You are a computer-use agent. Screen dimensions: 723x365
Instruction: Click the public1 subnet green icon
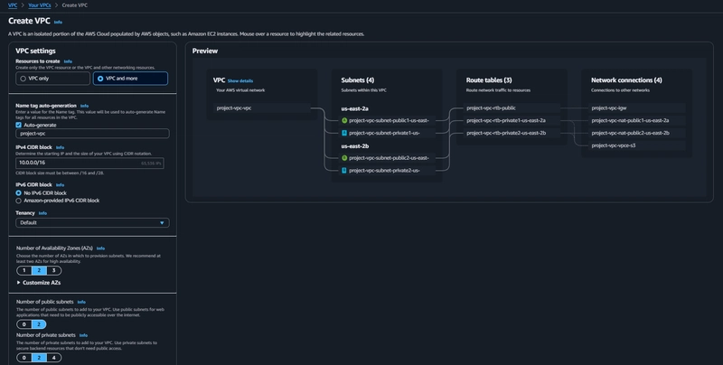344,120
